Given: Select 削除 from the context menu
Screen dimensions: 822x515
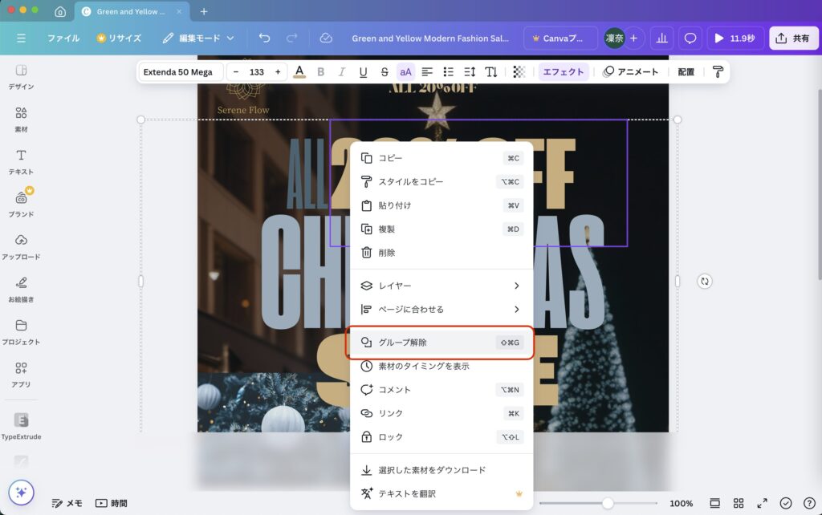Looking at the screenshot, I should click(x=442, y=253).
